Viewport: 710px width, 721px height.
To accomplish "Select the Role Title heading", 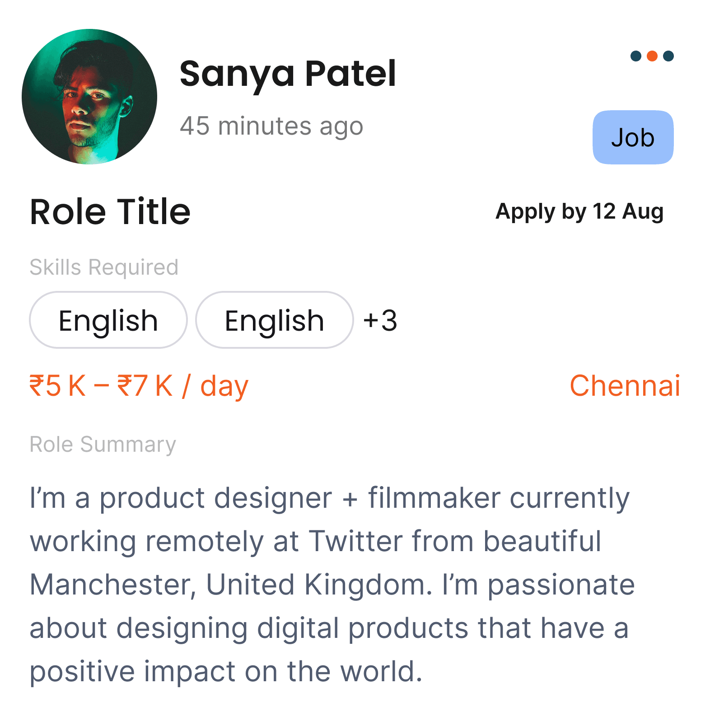I will tap(110, 211).
